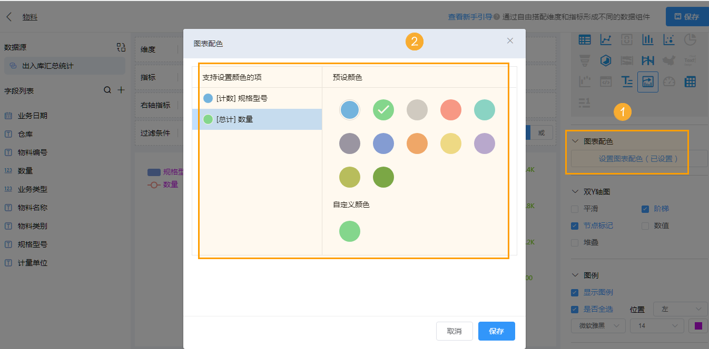The height and width of the screenshot is (349, 709).
Task: Open the font size 14 dropdown
Action: (656, 326)
